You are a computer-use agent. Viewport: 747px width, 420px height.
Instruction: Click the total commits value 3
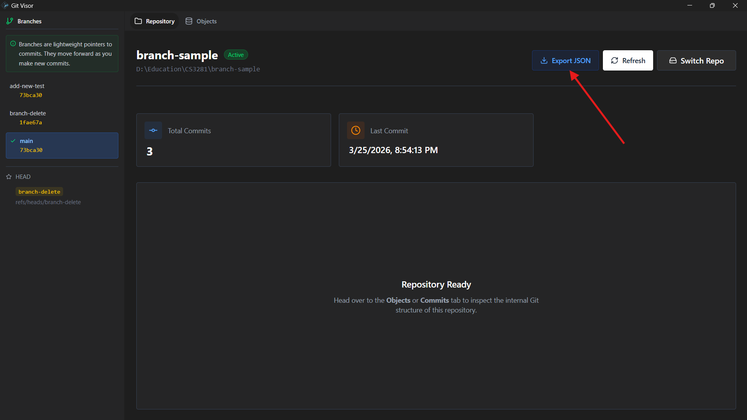(150, 151)
